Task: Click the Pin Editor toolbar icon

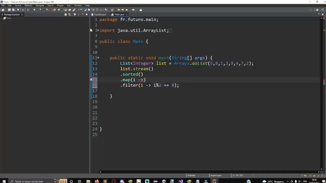Action: tap(141, 10)
